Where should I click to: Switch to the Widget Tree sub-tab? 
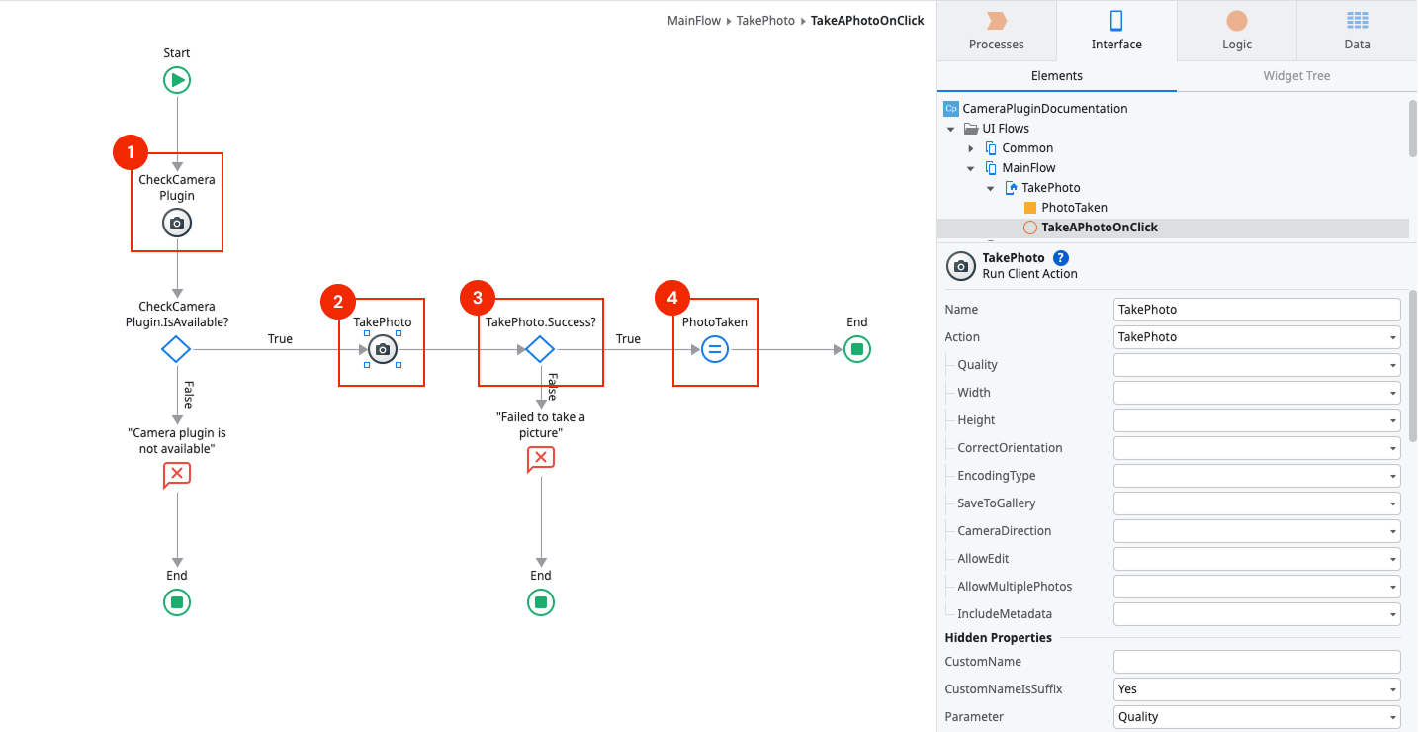pos(1296,76)
